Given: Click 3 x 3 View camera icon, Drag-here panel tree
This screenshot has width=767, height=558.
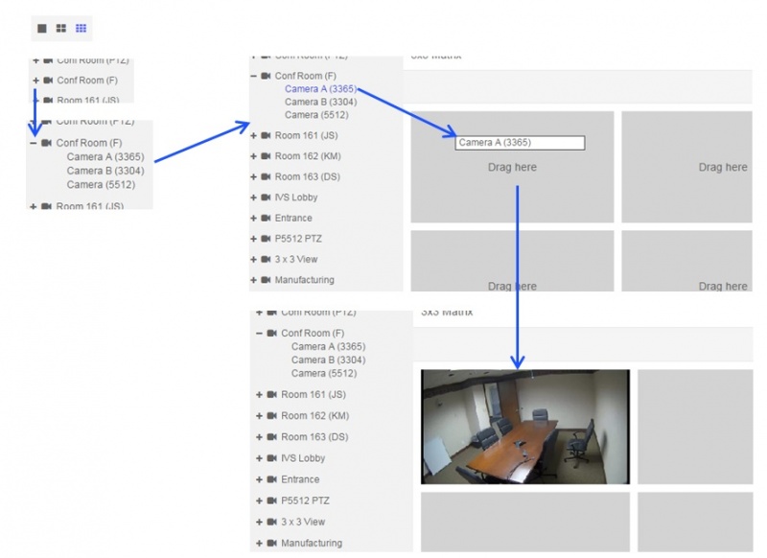Looking at the screenshot, I should point(266,259).
